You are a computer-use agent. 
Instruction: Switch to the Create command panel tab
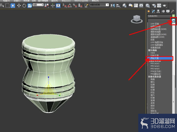tap(149, 11)
